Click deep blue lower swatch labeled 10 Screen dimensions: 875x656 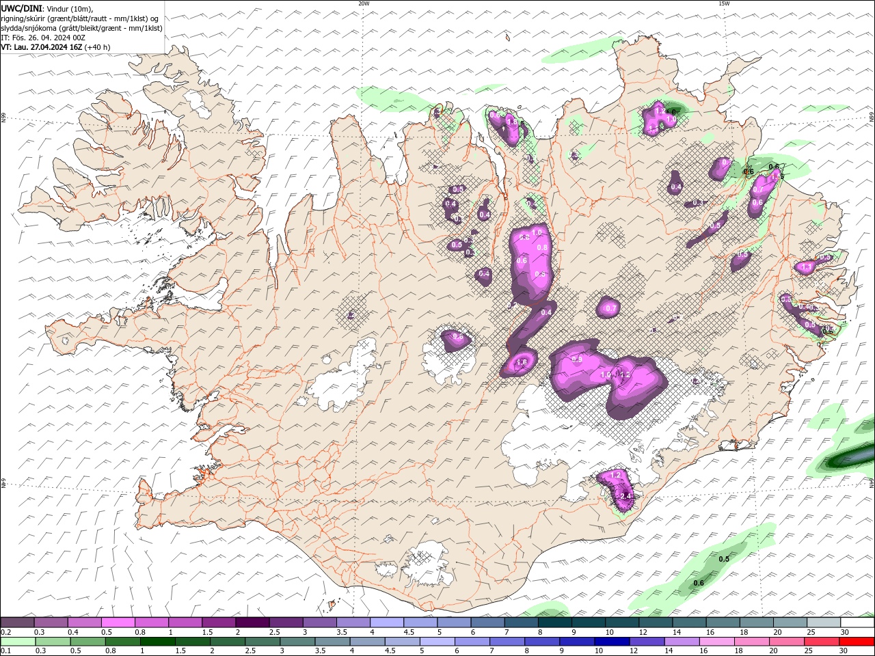[x=612, y=642]
